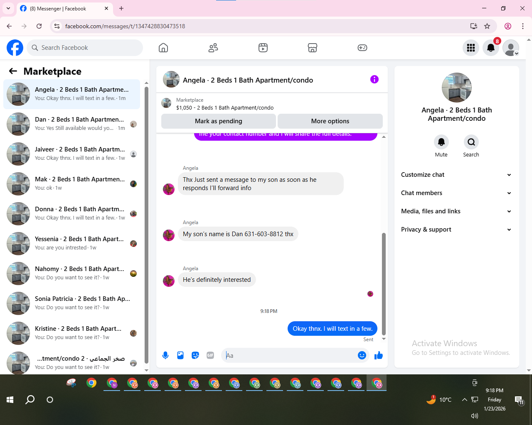Search in conversation magnifier icon
Viewport: 532px width, 425px height.
coord(471,142)
